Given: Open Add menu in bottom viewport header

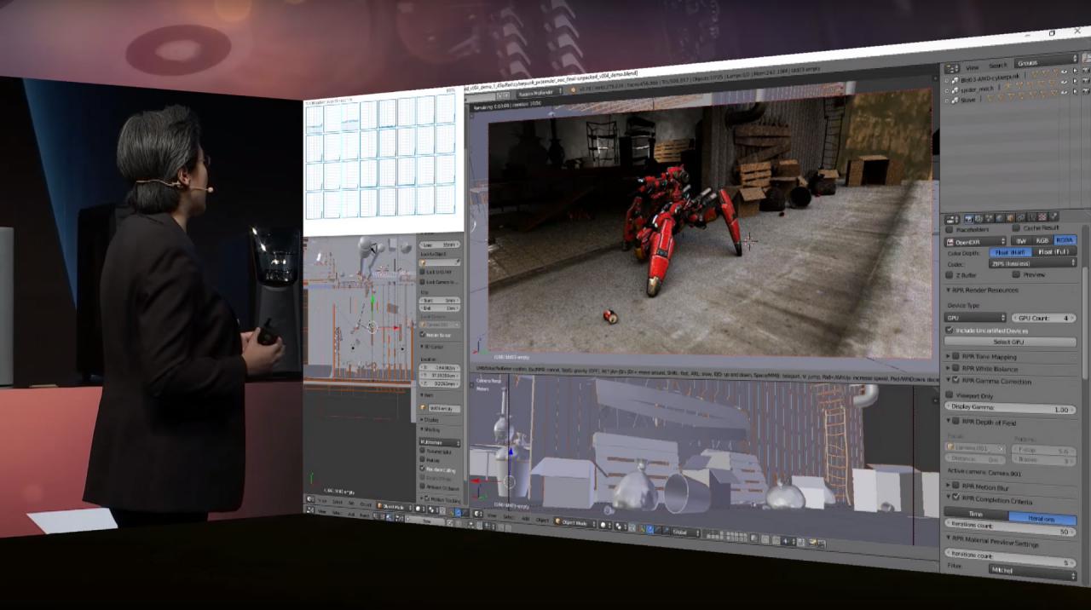Looking at the screenshot, I should tap(526, 518).
